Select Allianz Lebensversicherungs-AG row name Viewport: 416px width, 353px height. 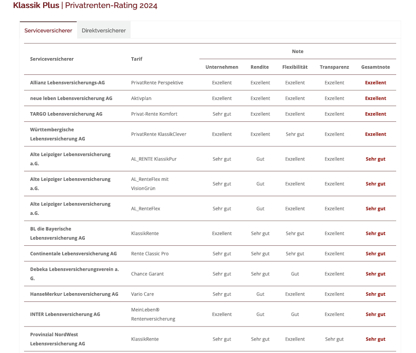tap(67, 82)
